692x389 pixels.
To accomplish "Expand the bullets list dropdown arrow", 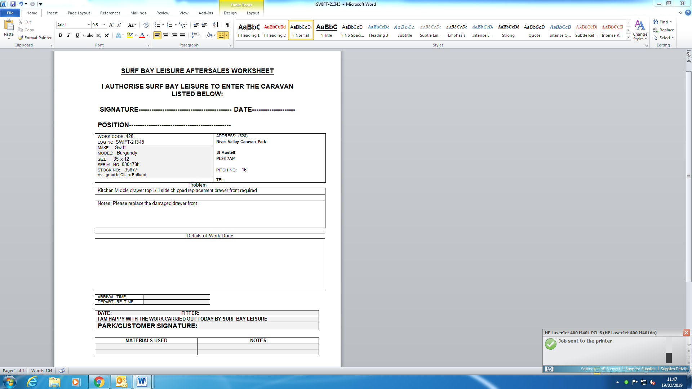I will [163, 25].
